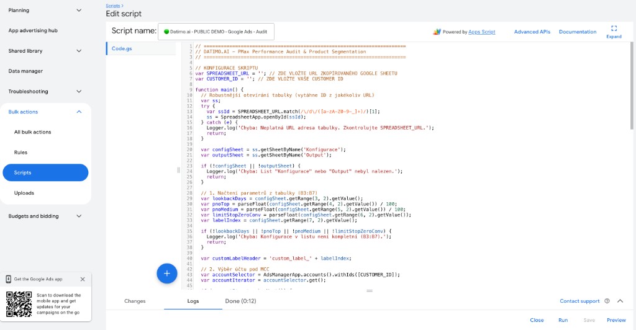The height and width of the screenshot is (330, 636).
Task: Expand the Shared library section
Action: 79,51
